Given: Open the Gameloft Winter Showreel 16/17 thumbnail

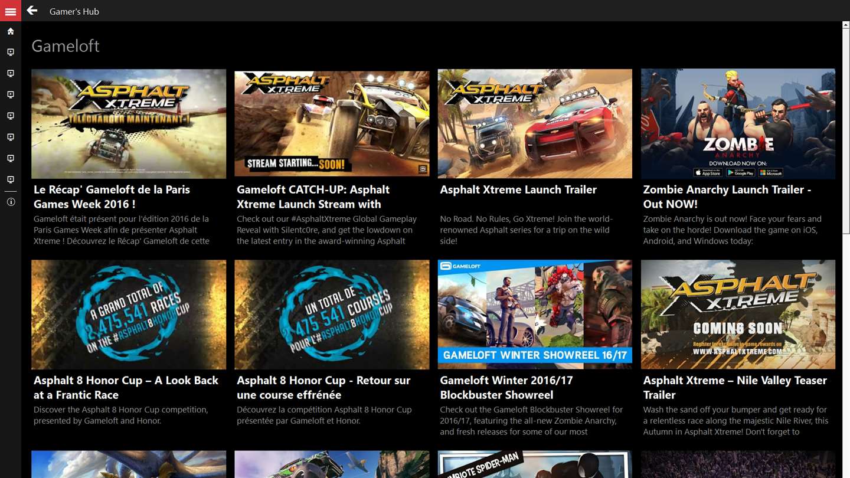Looking at the screenshot, I should point(535,315).
